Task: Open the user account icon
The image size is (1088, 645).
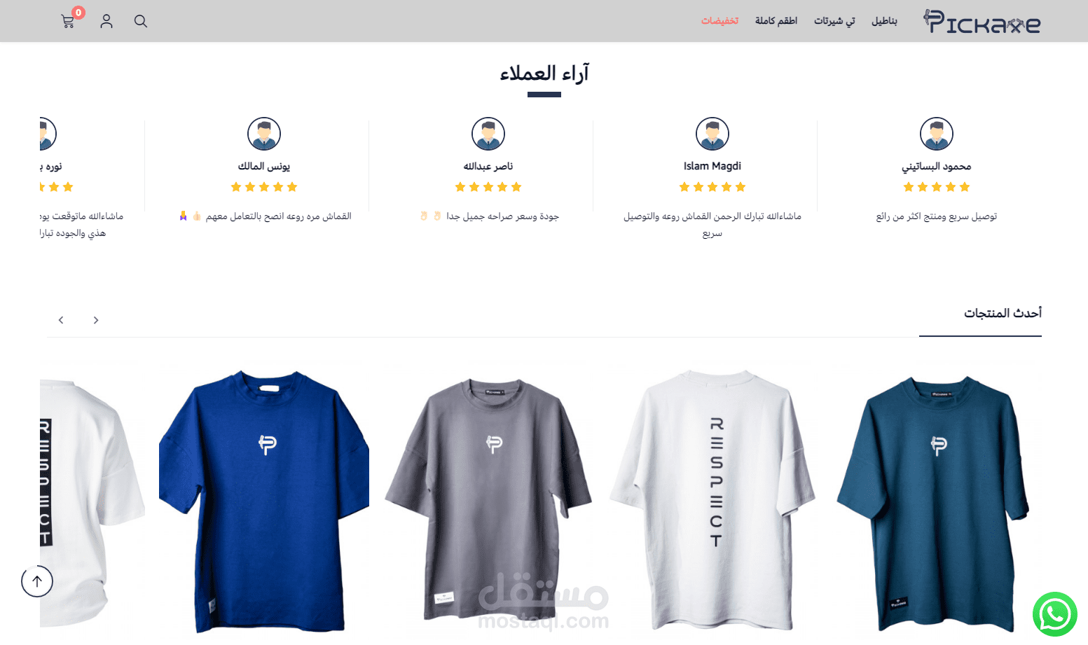Action: tap(106, 22)
